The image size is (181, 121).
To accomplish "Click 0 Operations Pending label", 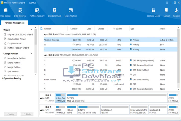I will pyautogui.click(x=12, y=78).
